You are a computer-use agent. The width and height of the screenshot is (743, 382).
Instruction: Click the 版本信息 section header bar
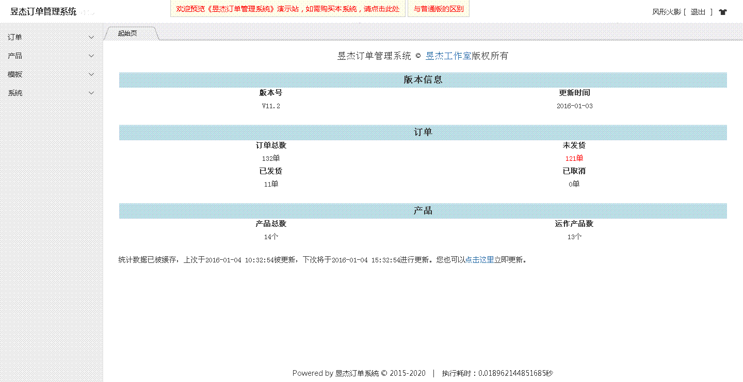point(423,80)
